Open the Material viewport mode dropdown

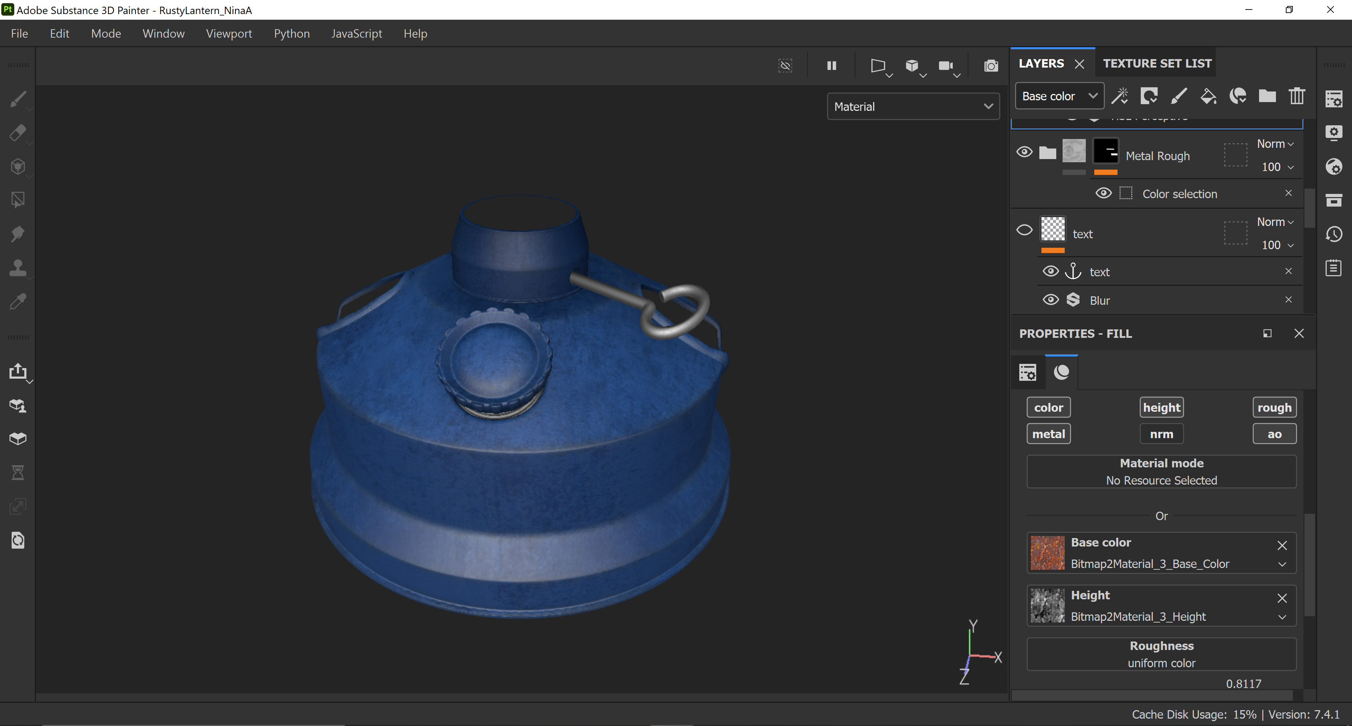click(913, 107)
